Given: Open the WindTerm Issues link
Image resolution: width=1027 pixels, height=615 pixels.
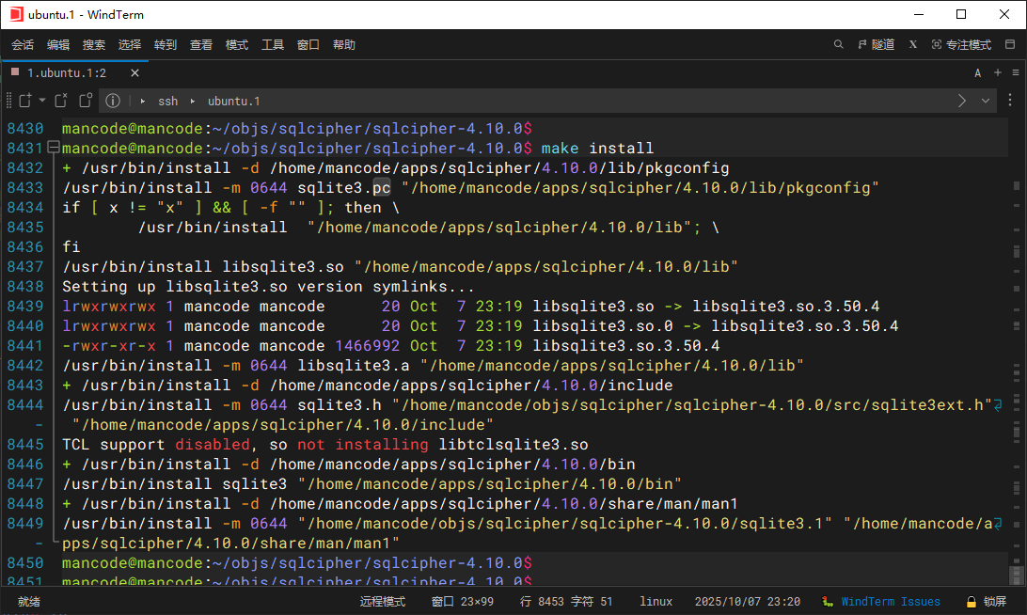Looking at the screenshot, I should (x=890, y=602).
